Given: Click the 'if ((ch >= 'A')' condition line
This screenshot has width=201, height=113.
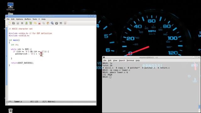Looking at the screenshot, I should tap(31, 51).
